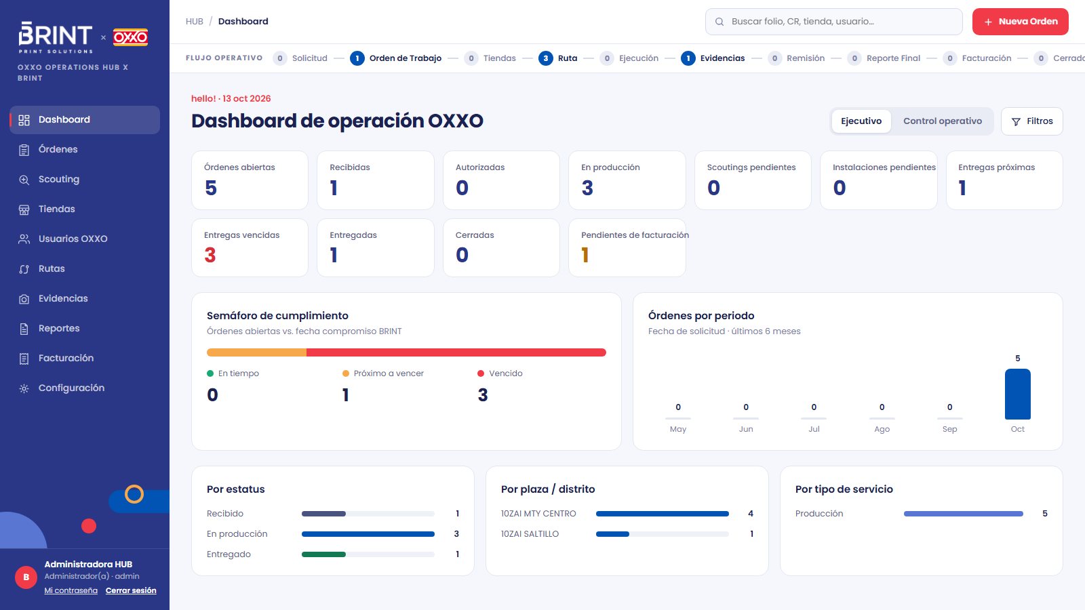Select the Orden de Trabajo flow step
This screenshot has height=610, width=1085.
pos(396,58)
